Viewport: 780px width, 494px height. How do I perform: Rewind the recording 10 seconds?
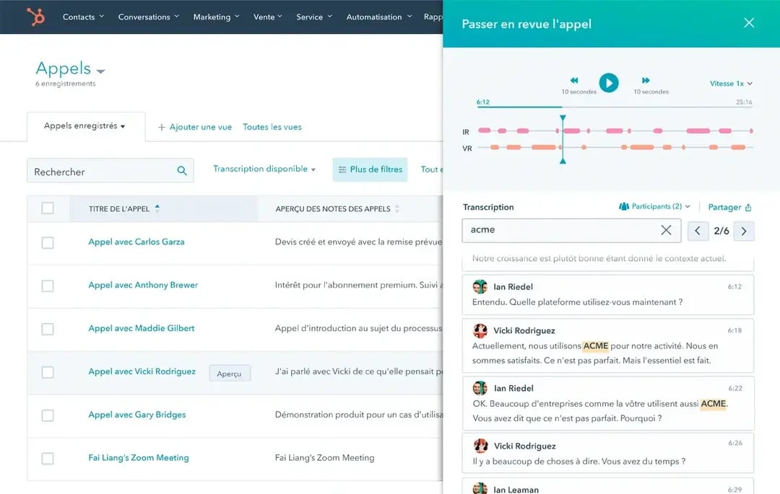click(574, 81)
